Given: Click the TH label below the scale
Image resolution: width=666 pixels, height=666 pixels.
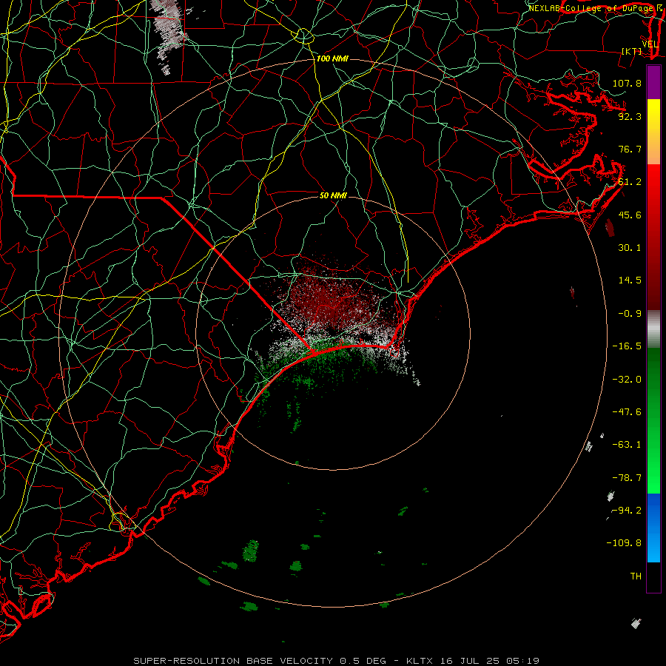Looking at the screenshot, I should (636, 576).
